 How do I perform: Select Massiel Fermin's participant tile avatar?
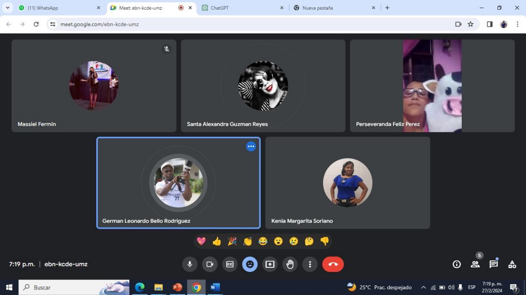click(94, 85)
